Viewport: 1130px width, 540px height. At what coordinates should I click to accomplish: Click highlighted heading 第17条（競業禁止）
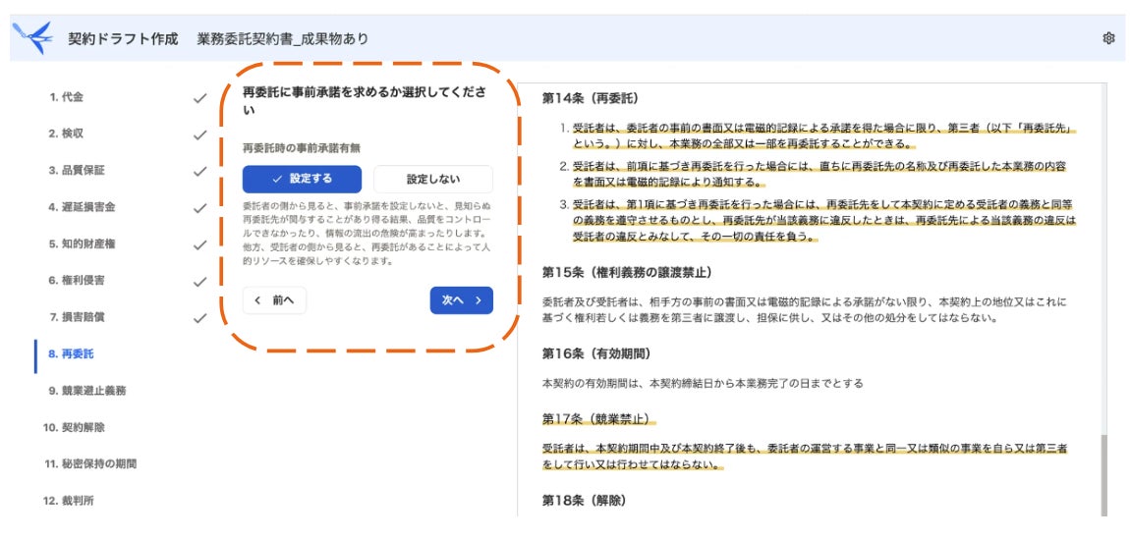tap(596, 418)
